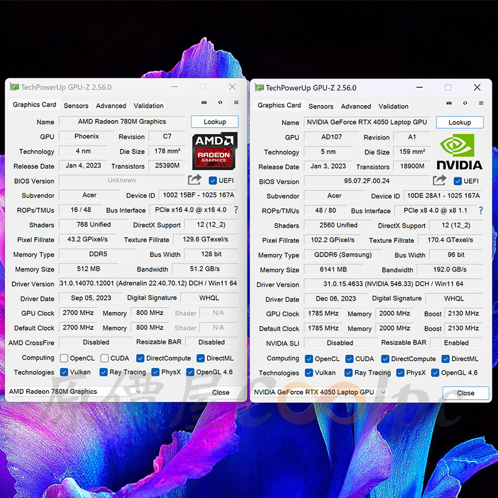The height and width of the screenshot is (498, 498).
Task: Toggle UEFI checkbox in NVIDIA window
Action: (458, 181)
